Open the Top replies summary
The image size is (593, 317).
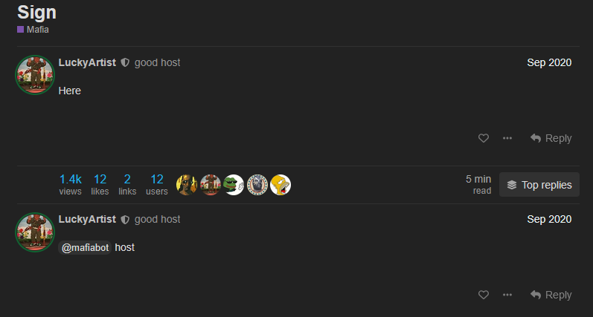(539, 185)
